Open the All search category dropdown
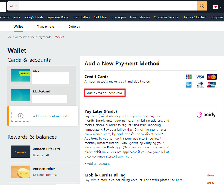 (13, 6)
